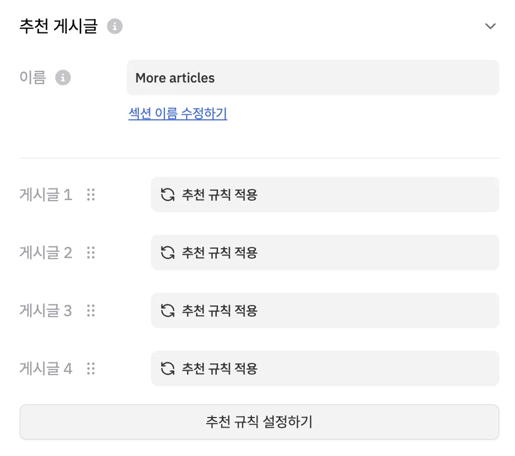Click the drag handle for 게시글 3
515x456 pixels.
[91, 311]
